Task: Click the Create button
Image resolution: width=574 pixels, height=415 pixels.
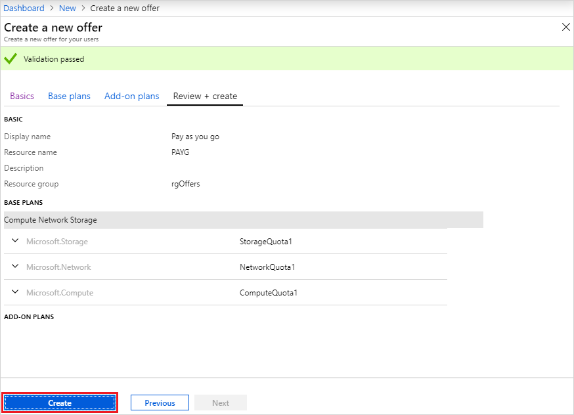Action: (x=60, y=403)
